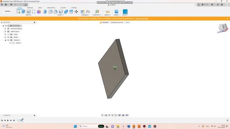Viewport: 230px width, 129px height.
Task: Switch to the Solid tab
Action: point(20,8)
